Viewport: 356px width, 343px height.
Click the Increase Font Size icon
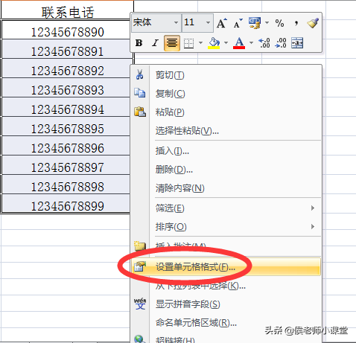(222, 23)
